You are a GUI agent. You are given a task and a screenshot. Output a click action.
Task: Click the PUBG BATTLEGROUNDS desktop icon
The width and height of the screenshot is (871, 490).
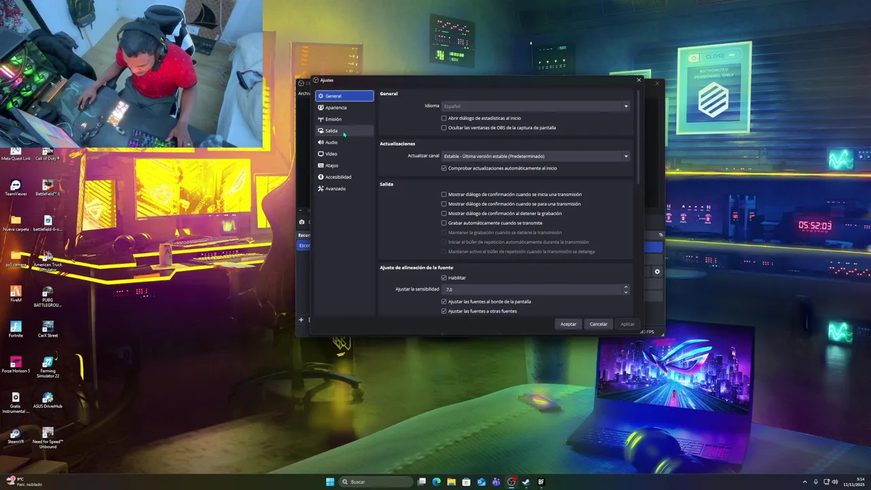coord(48,297)
